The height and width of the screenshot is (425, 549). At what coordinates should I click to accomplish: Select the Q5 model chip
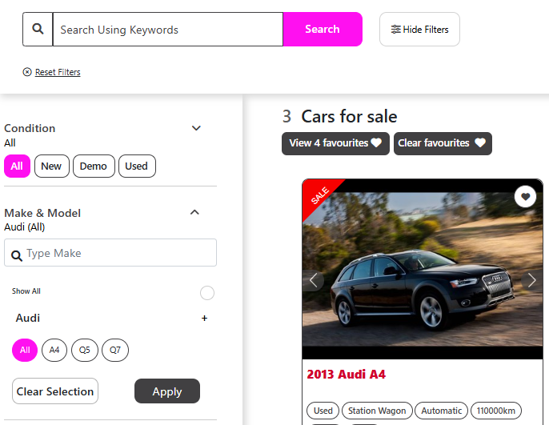tap(83, 351)
